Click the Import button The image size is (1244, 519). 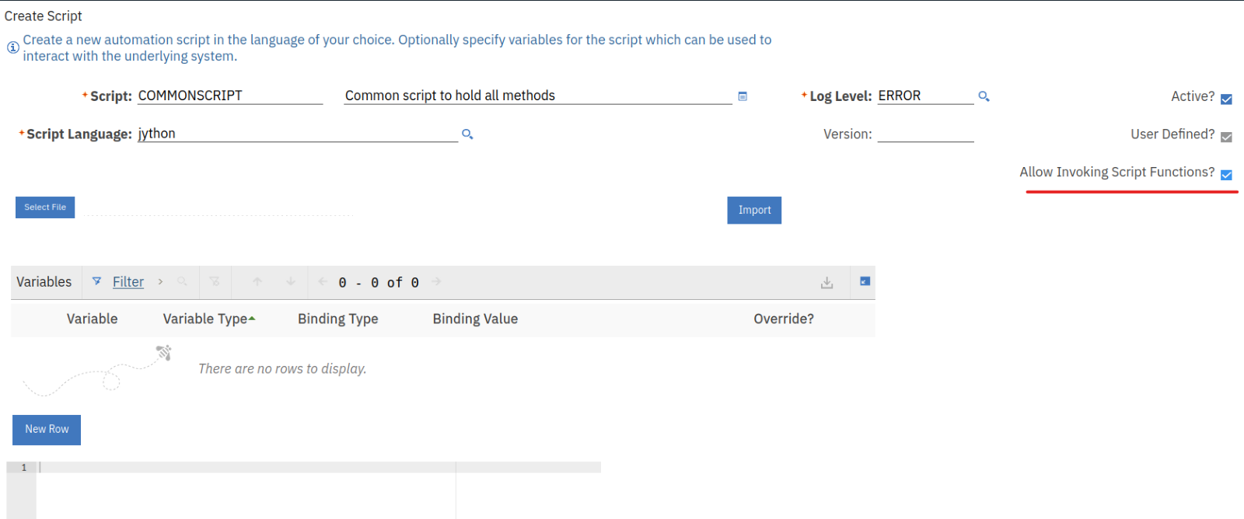click(x=753, y=210)
